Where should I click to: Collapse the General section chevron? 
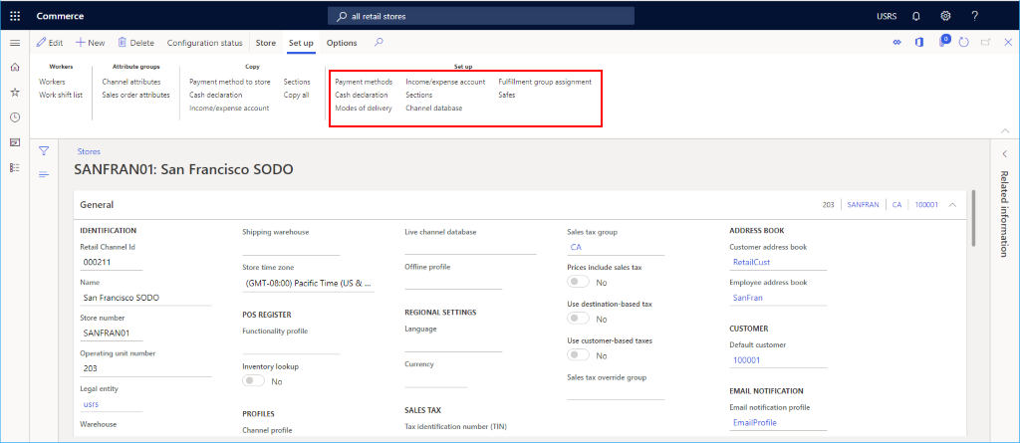pos(952,205)
